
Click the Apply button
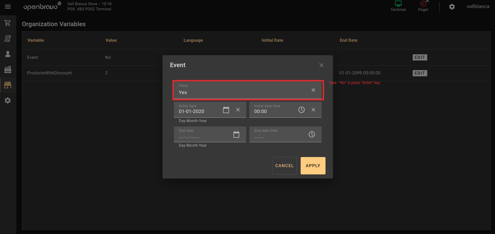point(313,166)
